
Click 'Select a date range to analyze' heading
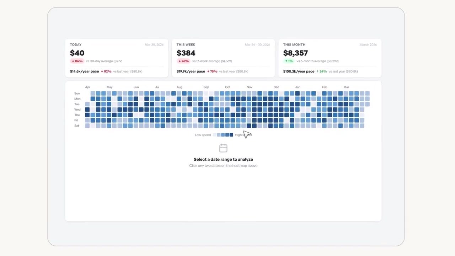223,159
